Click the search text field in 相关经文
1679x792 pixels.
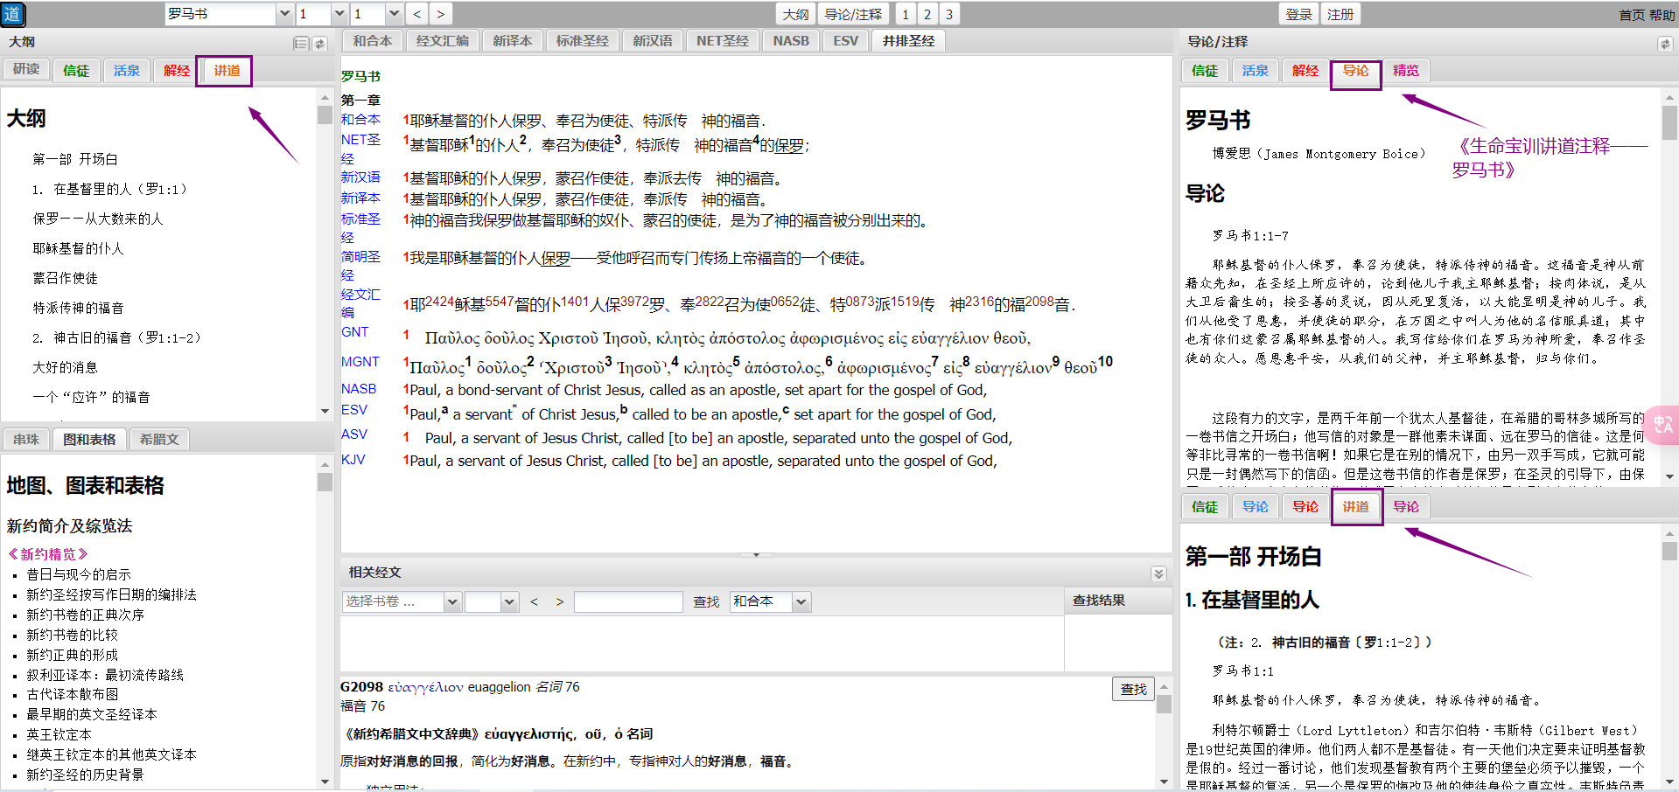tap(627, 601)
